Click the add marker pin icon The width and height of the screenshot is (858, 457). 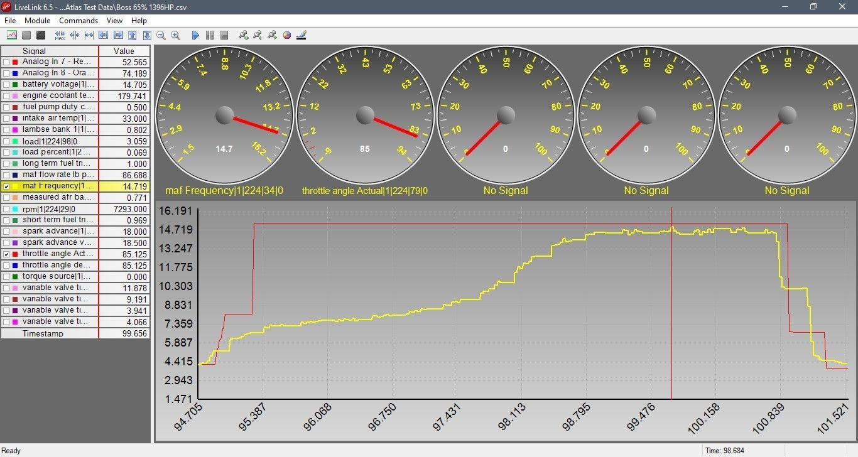pyautogui.click(x=244, y=35)
